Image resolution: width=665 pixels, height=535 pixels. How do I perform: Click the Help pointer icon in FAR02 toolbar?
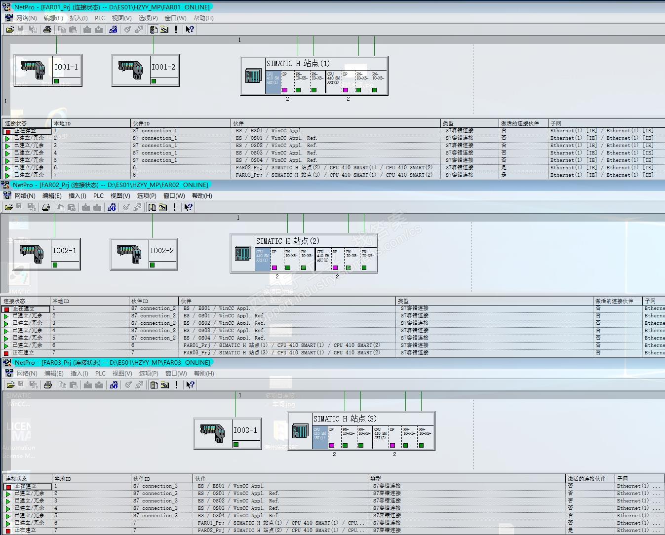click(188, 207)
